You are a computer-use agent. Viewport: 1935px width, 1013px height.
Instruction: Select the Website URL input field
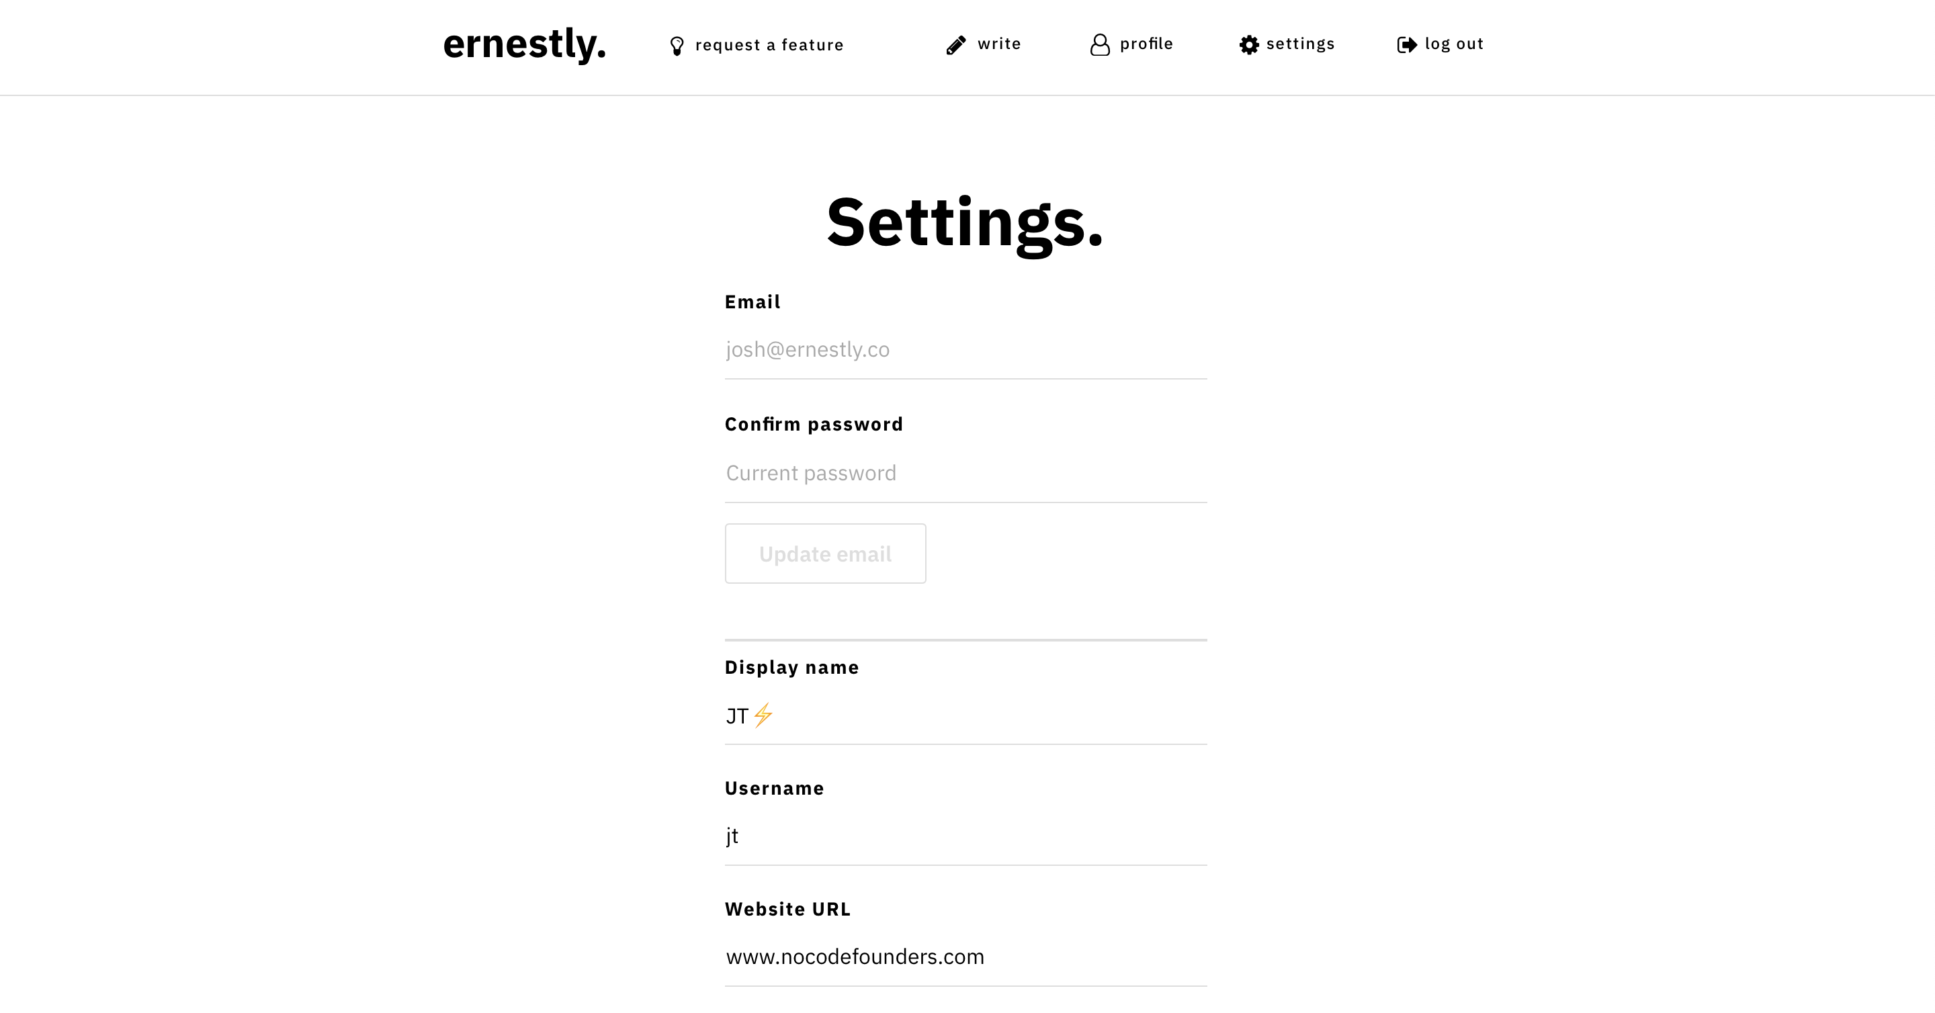tap(965, 957)
